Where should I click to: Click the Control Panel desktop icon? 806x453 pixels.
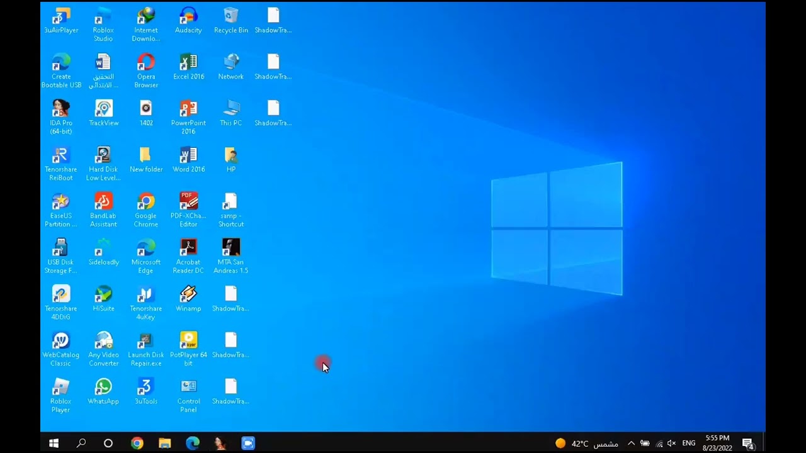[x=188, y=397]
